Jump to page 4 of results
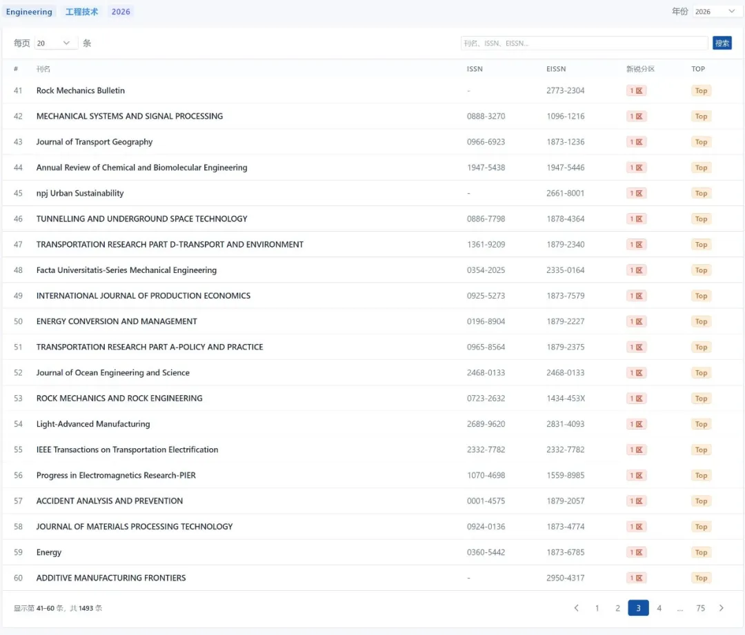Screen dimensions: 745x635 coord(659,608)
